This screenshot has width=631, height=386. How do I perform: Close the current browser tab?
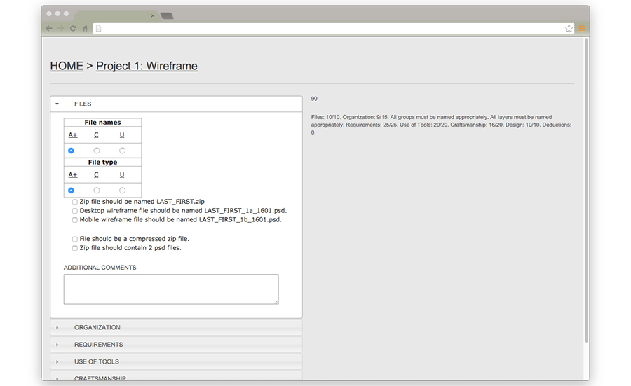pos(153,15)
